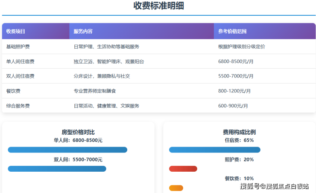Click the red 照护费 20% bar
This screenshot has height=193, width=316.
click(183, 169)
